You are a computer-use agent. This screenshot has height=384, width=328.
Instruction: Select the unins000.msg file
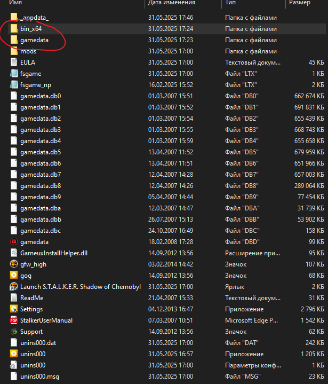coord(40,377)
